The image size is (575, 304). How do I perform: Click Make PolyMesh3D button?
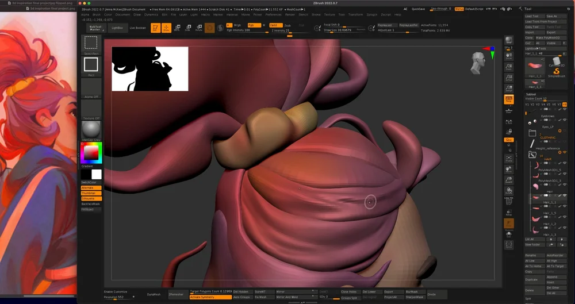551,38
